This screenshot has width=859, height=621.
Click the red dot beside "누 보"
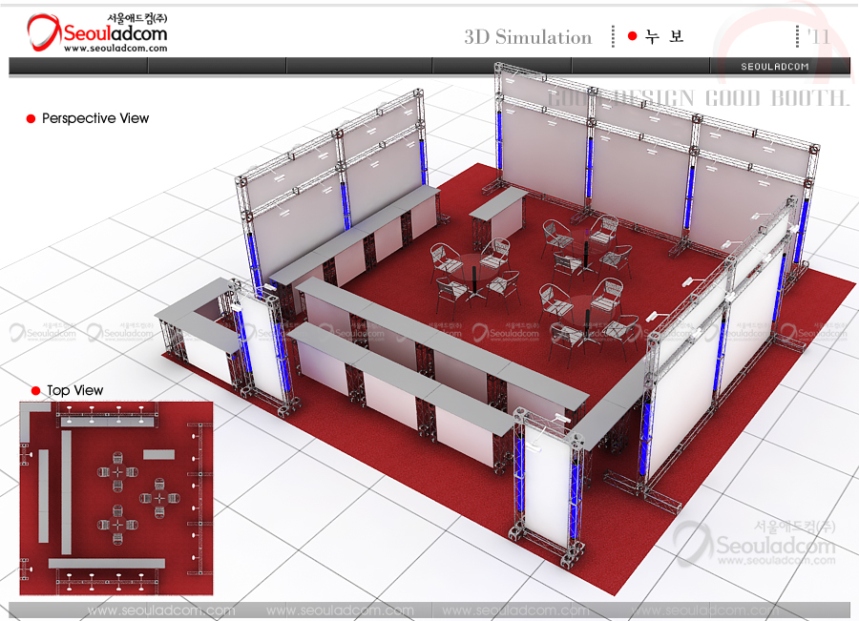(632, 36)
